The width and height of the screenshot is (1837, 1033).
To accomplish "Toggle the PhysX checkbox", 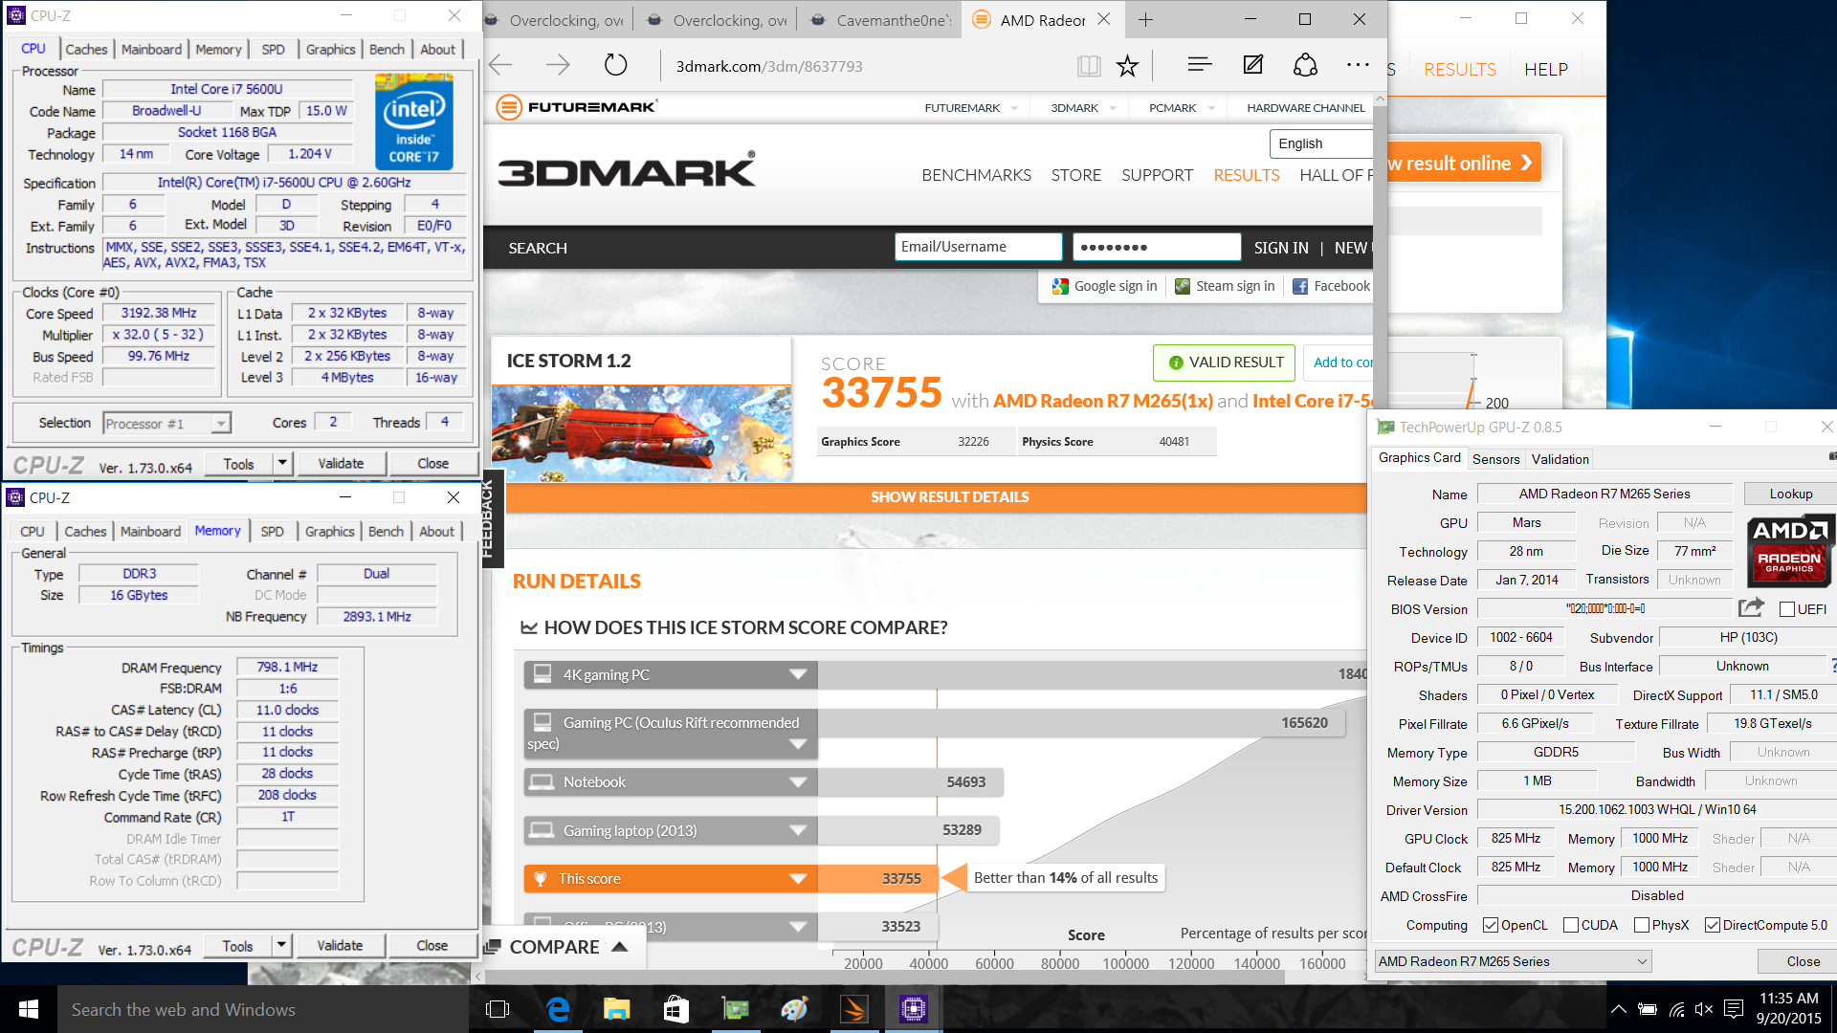I will coord(1642,925).
